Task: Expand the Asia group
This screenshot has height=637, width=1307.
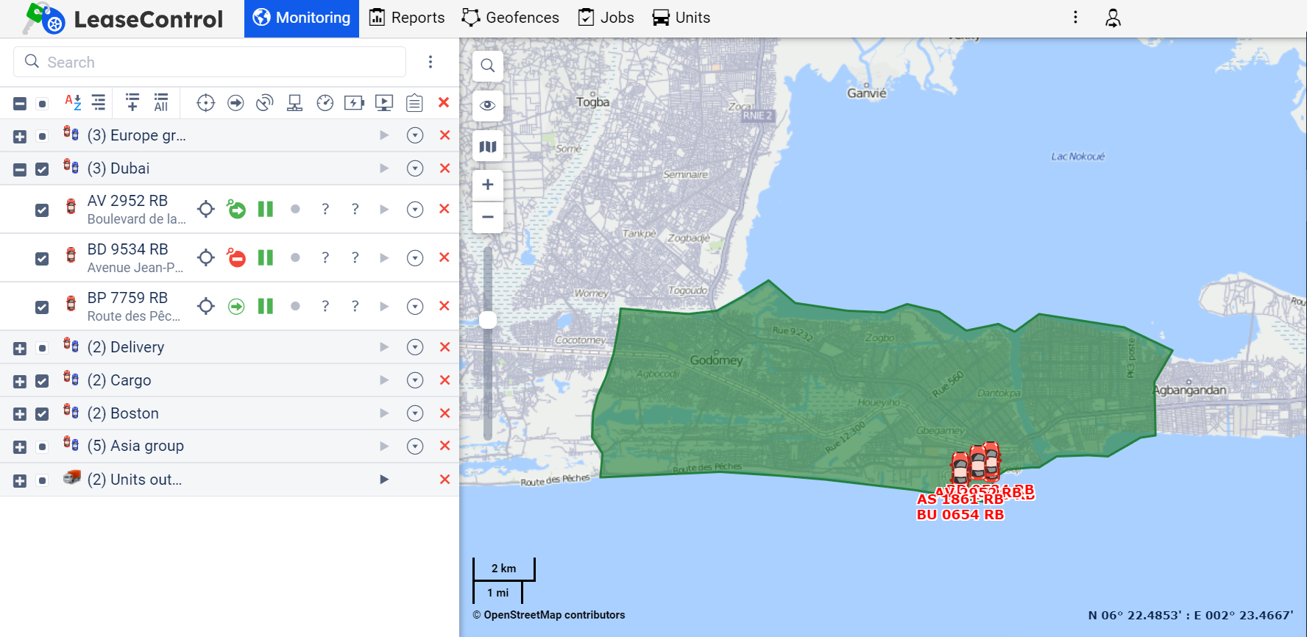Action: coord(20,446)
